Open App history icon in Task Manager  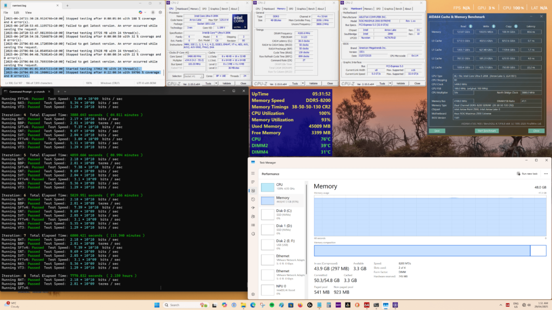pyautogui.click(x=253, y=199)
